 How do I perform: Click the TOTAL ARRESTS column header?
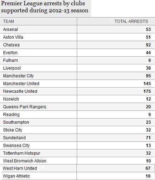[x=131, y=21]
